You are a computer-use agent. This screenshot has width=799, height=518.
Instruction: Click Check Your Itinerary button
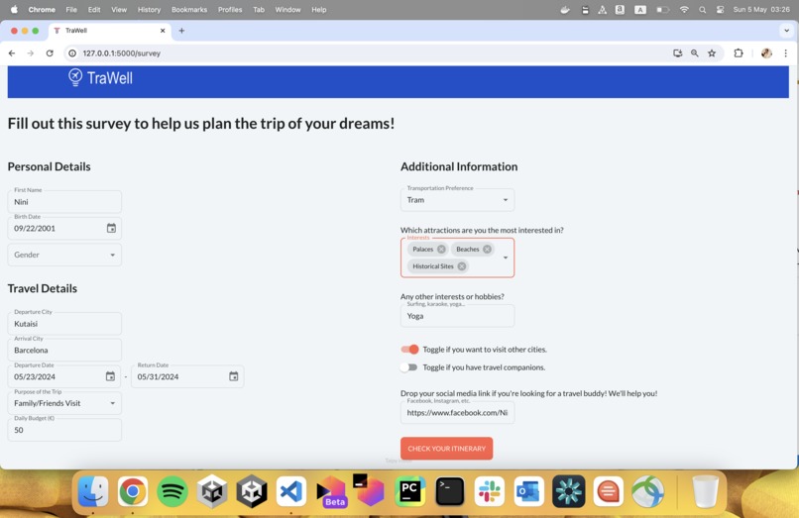446,449
